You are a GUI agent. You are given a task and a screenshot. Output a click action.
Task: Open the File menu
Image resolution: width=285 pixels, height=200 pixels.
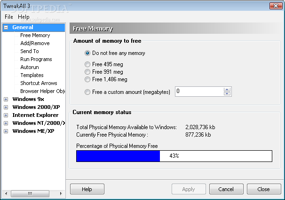(9, 17)
